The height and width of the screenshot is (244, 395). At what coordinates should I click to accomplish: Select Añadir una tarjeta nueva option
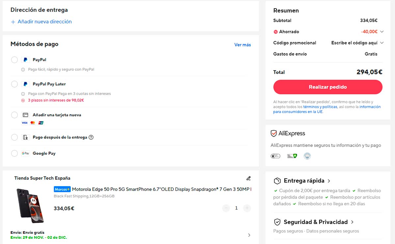point(14,115)
